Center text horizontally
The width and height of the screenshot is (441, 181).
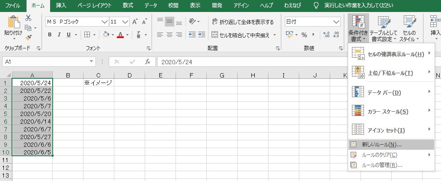pos(169,35)
